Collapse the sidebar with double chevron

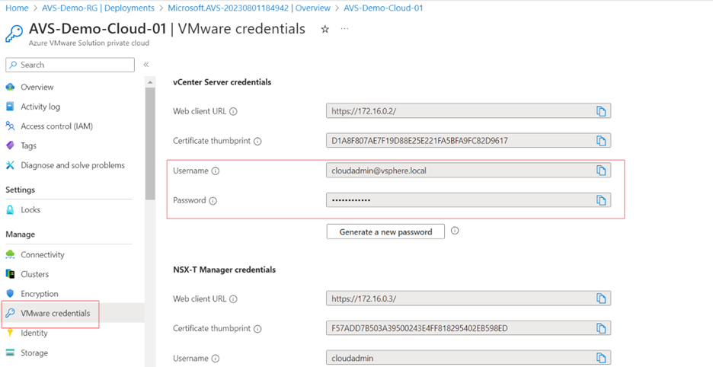[x=146, y=65]
